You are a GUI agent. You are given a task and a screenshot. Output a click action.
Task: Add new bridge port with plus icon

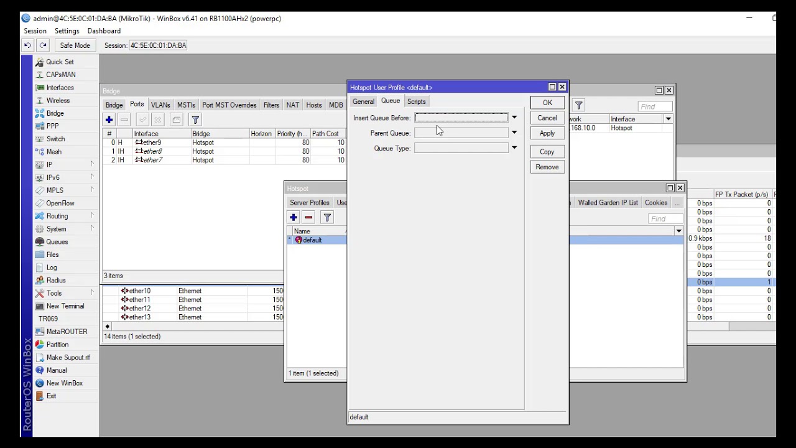click(109, 119)
